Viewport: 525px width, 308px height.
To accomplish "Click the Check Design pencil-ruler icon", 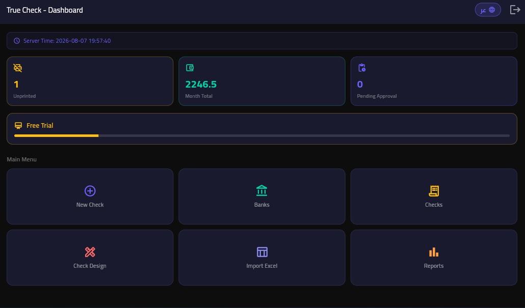I will point(90,252).
